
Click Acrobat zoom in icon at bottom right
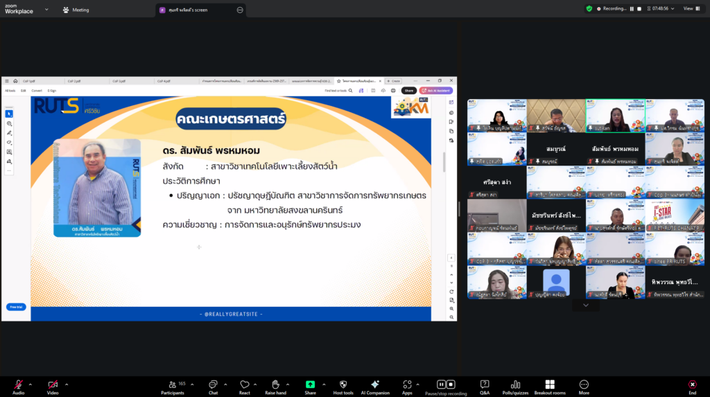coord(451,309)
